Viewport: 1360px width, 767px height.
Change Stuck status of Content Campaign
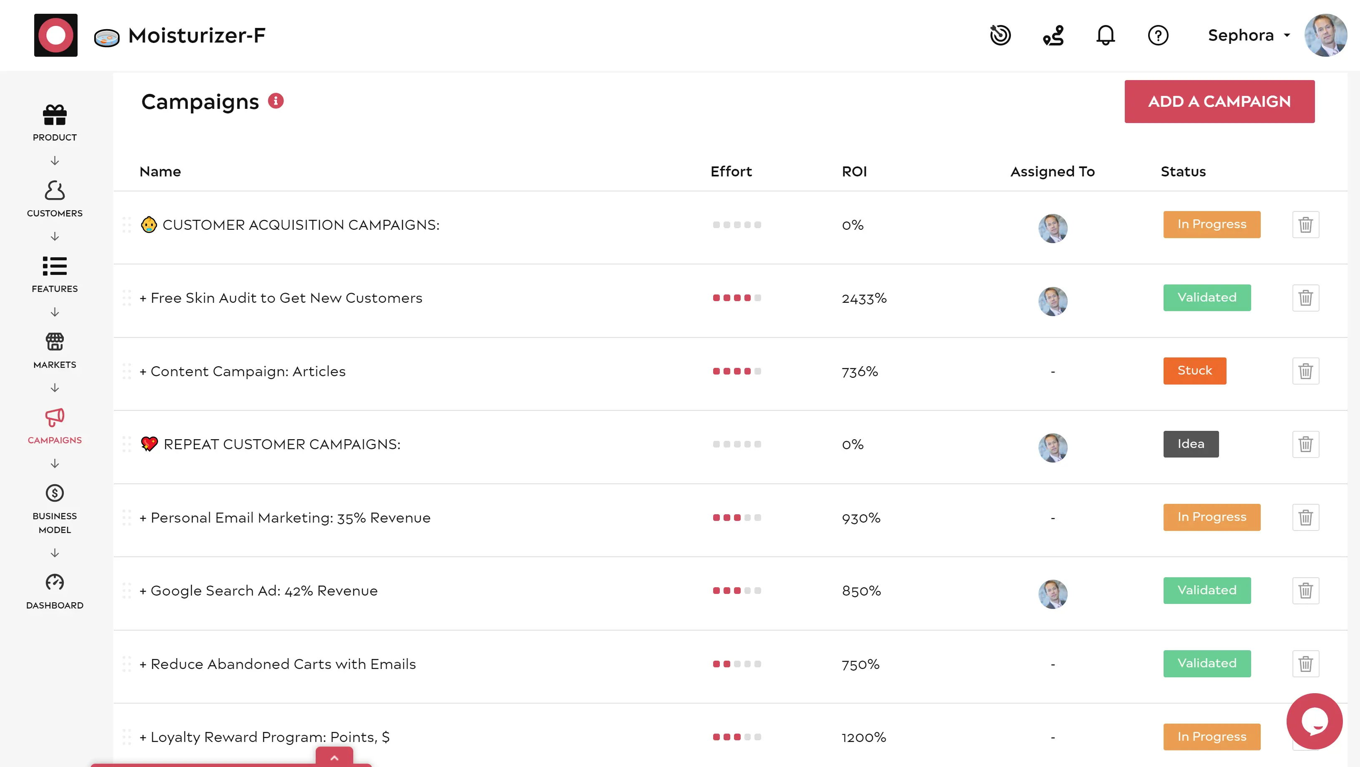tap(1195, 370)
